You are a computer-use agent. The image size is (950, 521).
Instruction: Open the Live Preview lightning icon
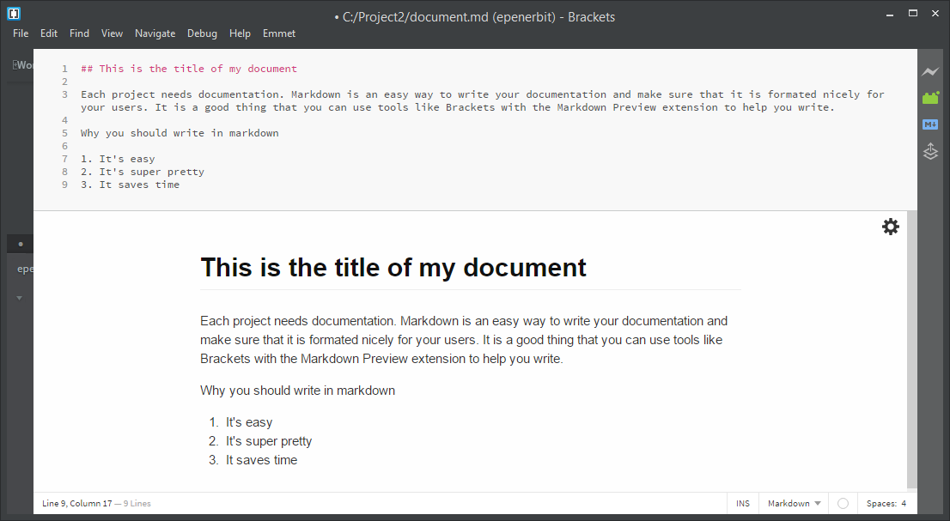coord(930,71)
